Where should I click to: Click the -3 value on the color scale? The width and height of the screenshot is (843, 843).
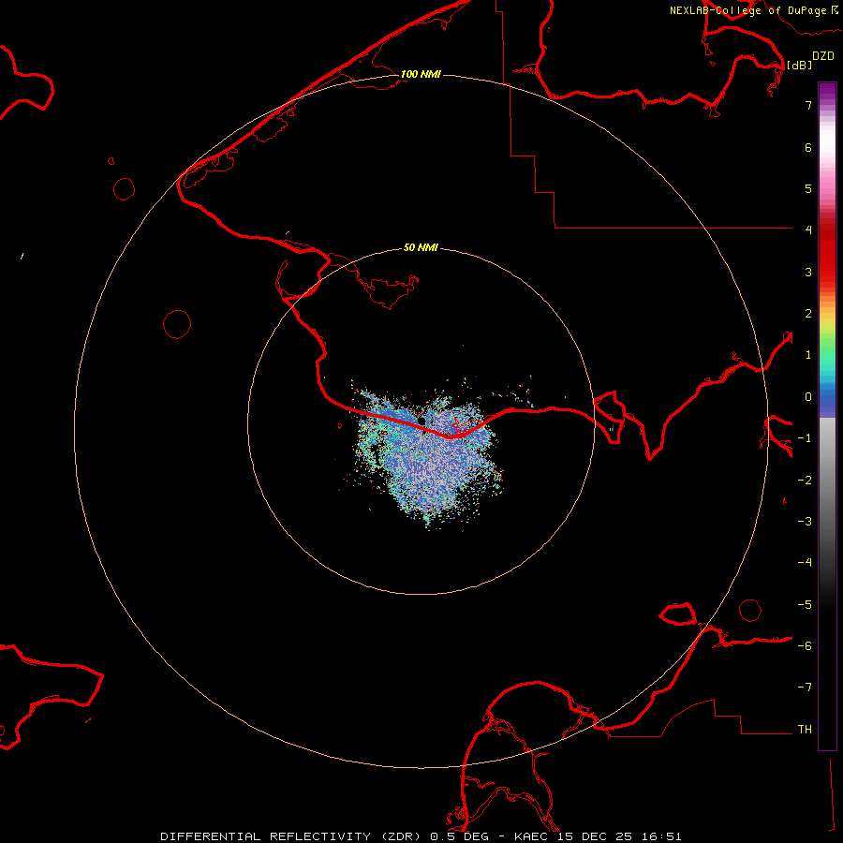pyautogui.click(x=805, y=522)
